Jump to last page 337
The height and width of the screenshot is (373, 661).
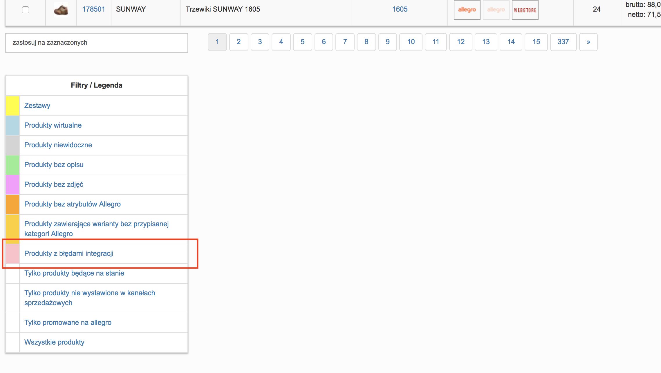(x=563, y=42)
